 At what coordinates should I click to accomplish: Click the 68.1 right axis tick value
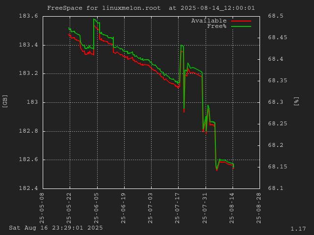[x=275, y=188]
